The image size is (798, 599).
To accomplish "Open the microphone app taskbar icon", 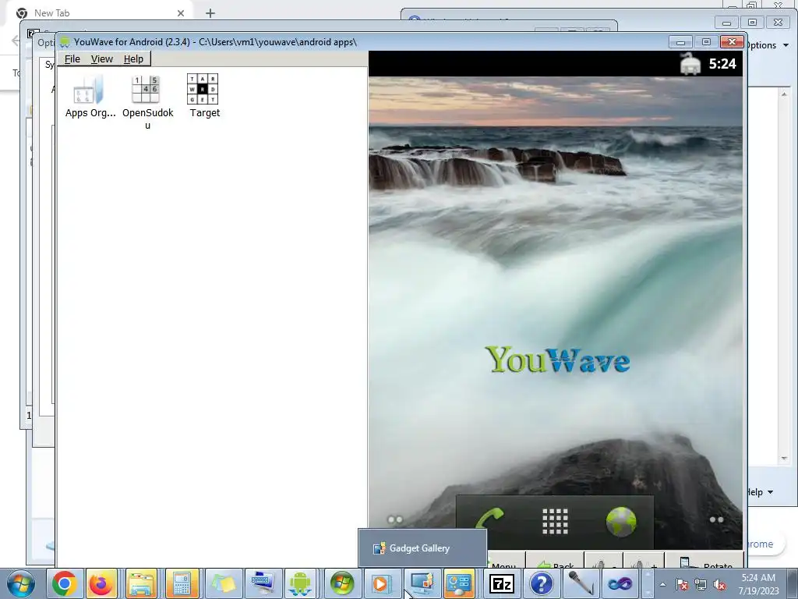I will (581, 583).
